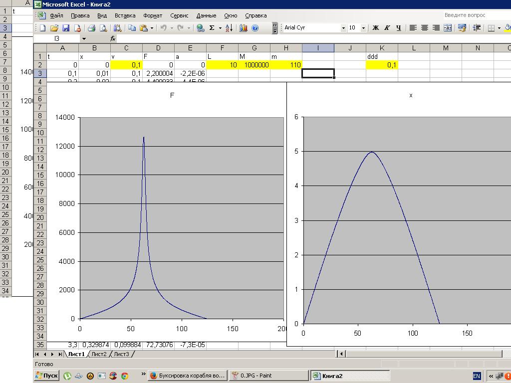Select the yellow cell K2 containing 0,1

(382, 65)
